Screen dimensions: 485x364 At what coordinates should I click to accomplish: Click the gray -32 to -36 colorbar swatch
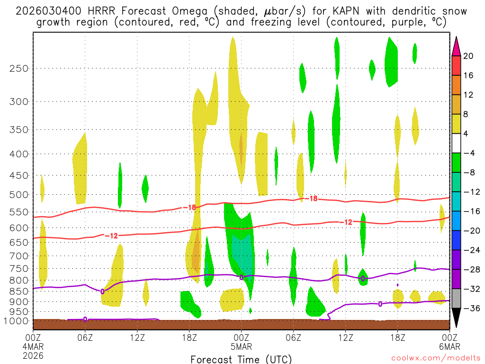click(x=456, y=299)
